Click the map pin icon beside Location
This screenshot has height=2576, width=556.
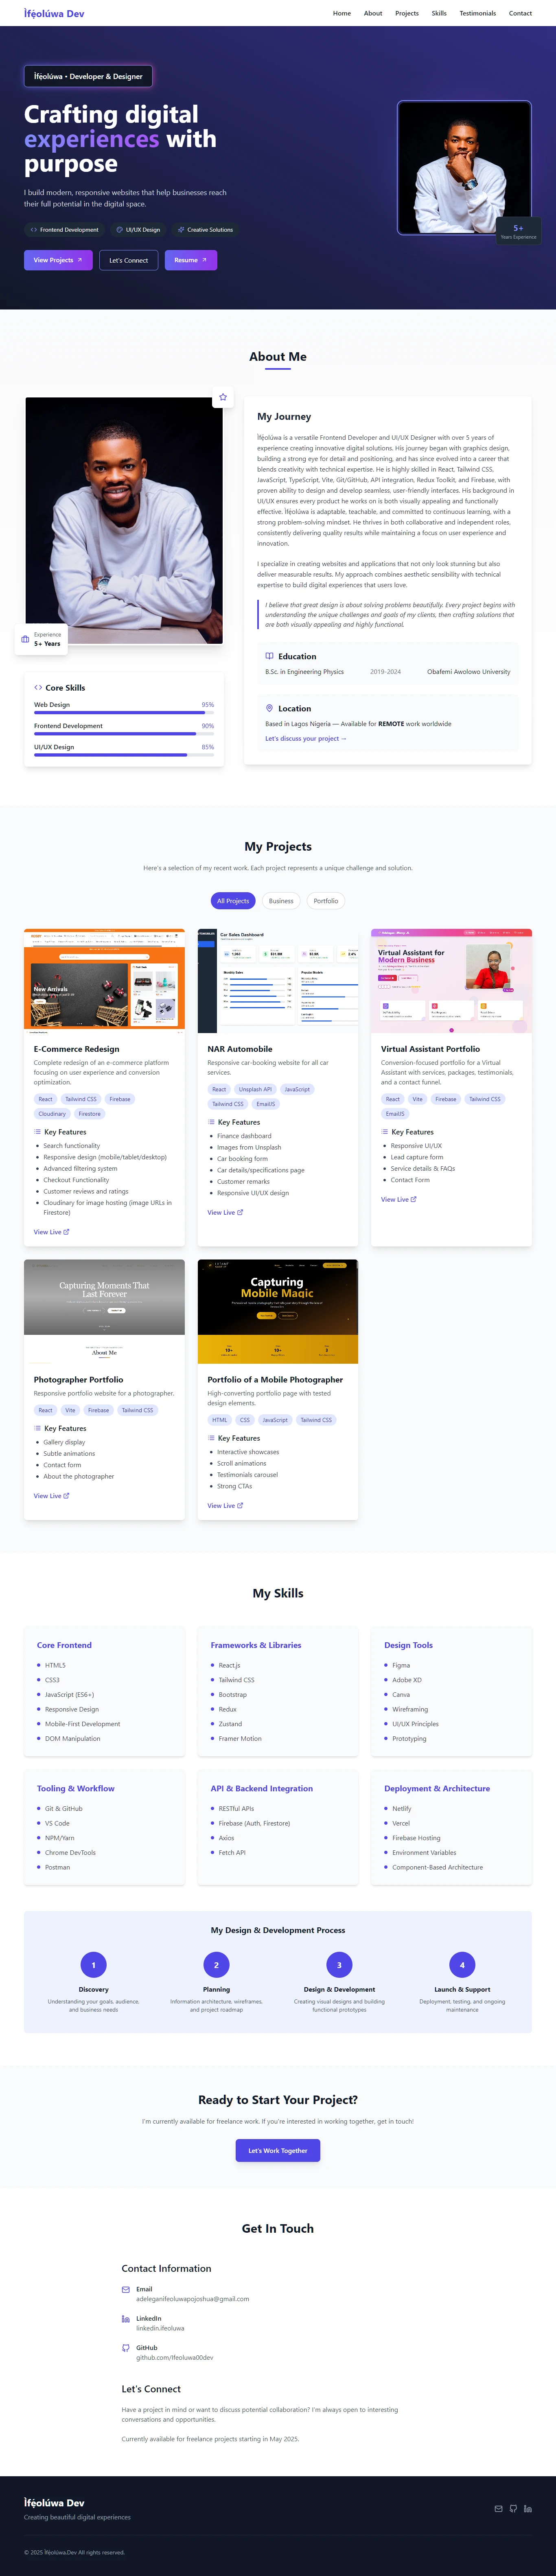(269, 708)
